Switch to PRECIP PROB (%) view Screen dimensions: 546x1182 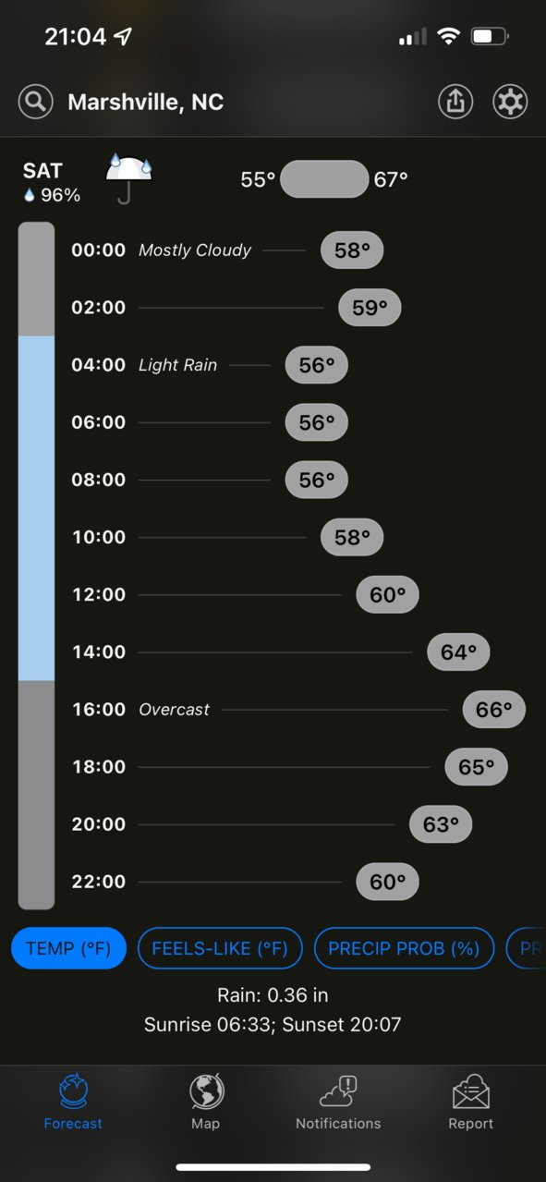click(x=404, y=948)
